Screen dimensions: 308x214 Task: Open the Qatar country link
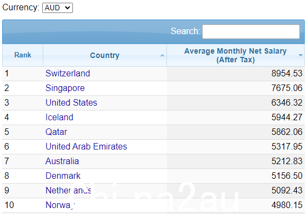(56, 132)
